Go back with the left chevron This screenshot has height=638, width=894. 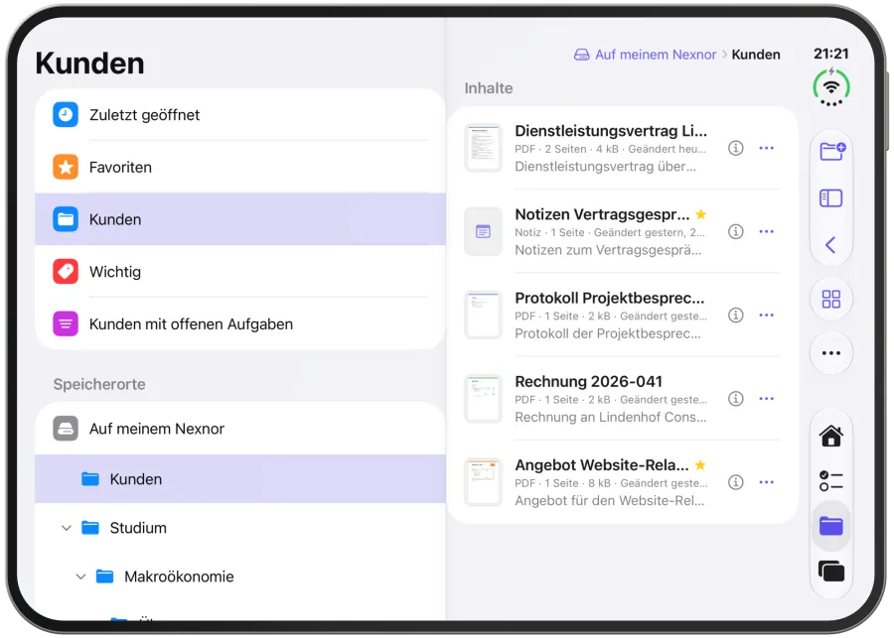click(x=830, y=245)
